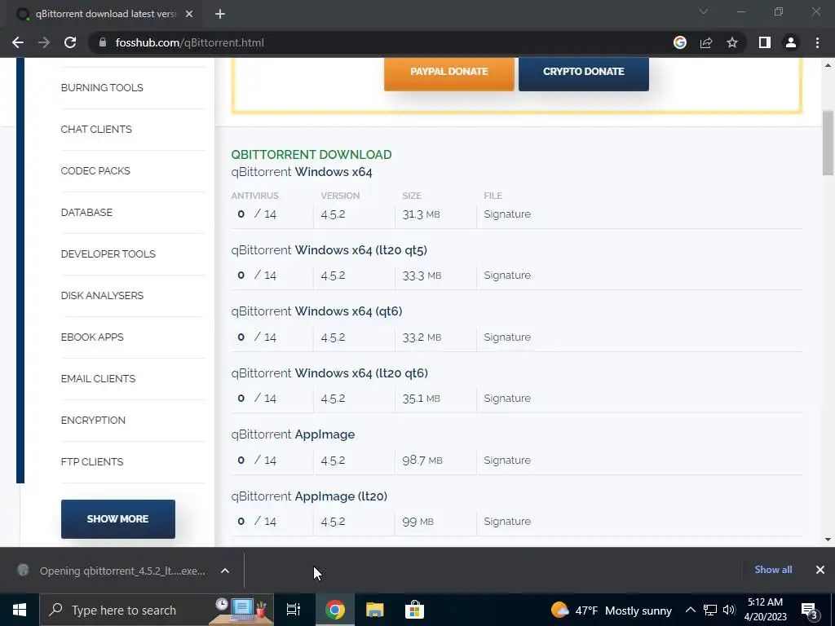Open Signature for 33.3 MB file
This screenshot has height=626, width=835.
pyautogui.click(x=507, y=276)
